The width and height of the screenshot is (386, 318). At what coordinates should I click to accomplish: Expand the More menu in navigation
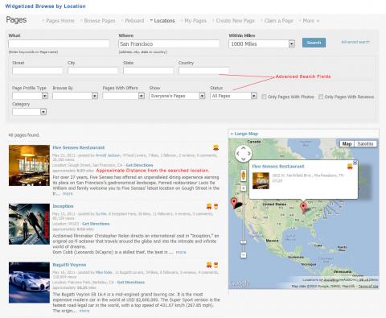310,21
